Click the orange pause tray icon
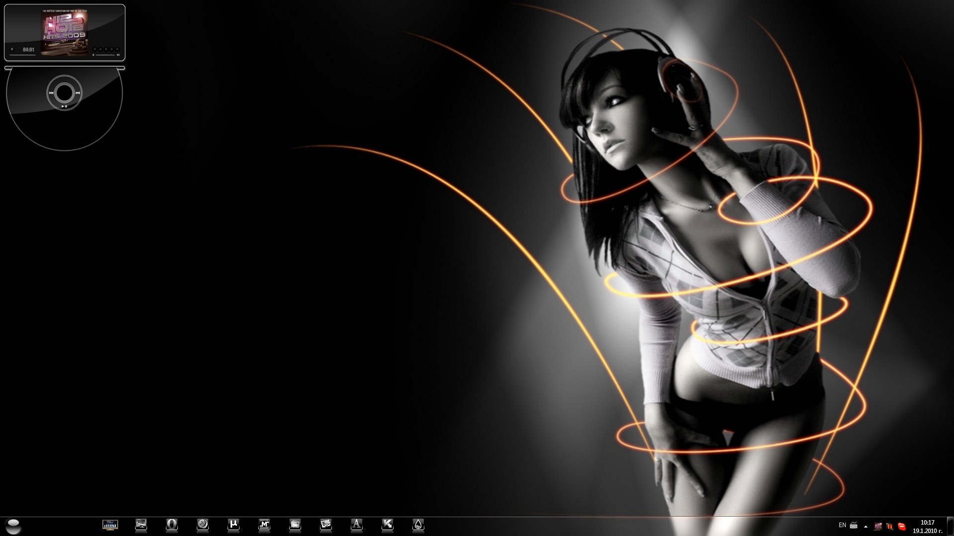The width and height of the screenshot is (954, 536). point(890,527)
